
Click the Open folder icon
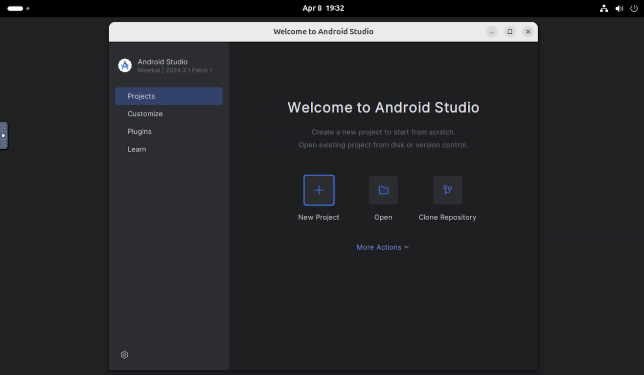coord(383,190)
